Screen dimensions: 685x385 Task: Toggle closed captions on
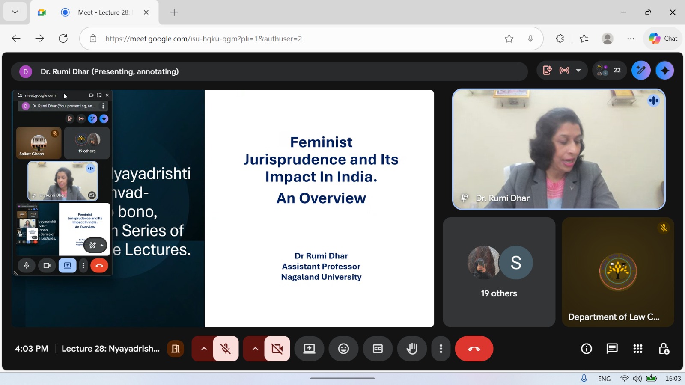pyautogui.click(x=378, y=349)
